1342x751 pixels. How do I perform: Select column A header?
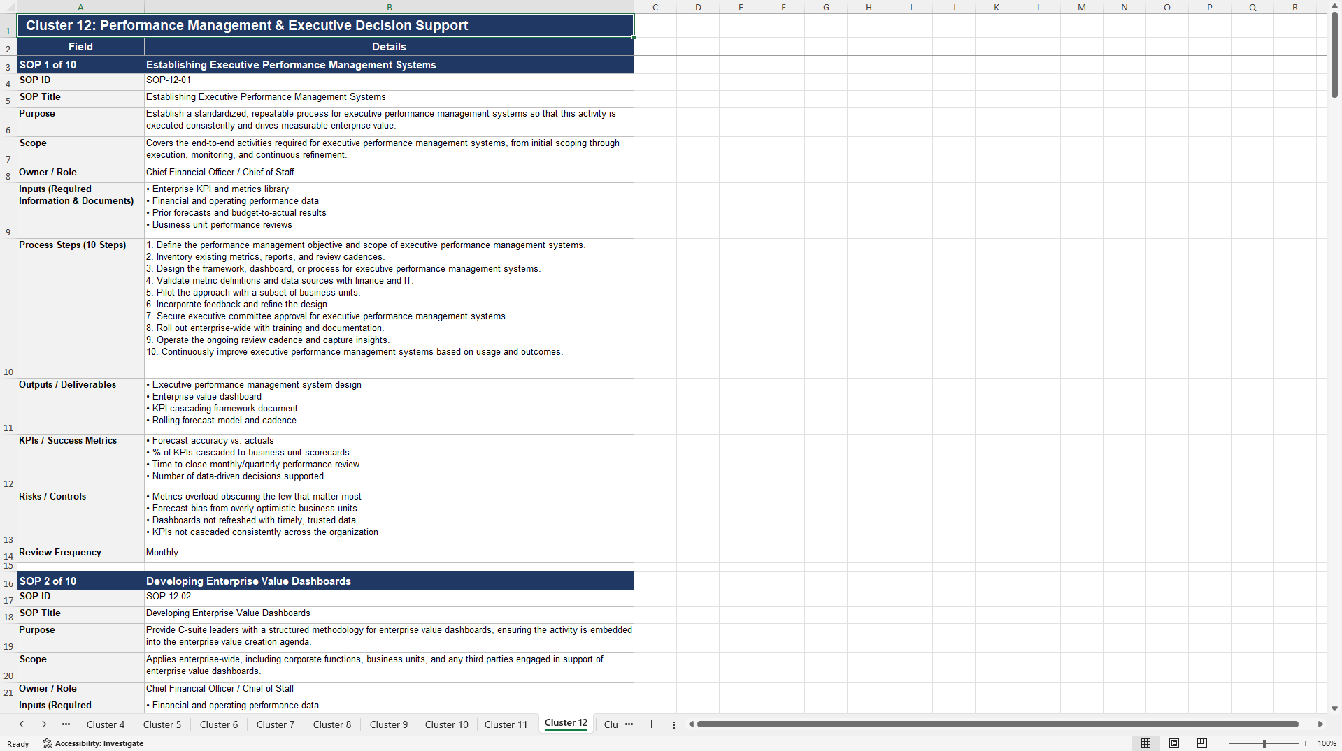pyautogui.click(x=80, y=7)
